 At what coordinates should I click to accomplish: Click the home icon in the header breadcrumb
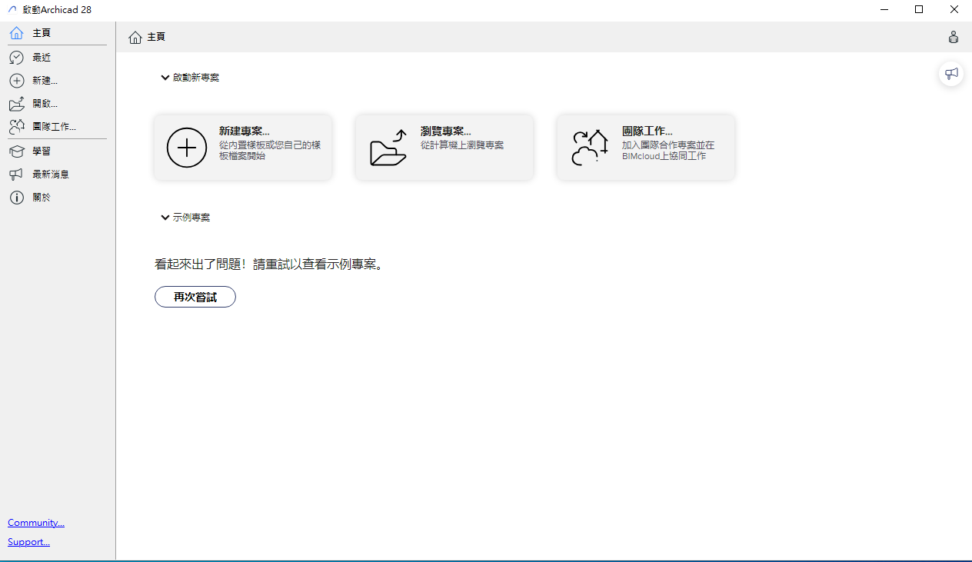135,37
